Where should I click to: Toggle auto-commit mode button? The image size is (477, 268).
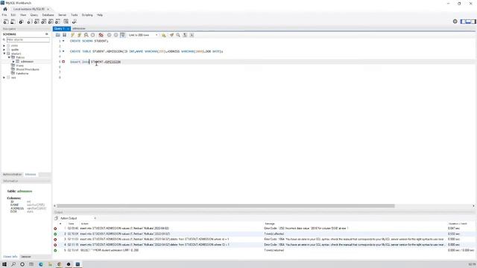click(122, 35)
